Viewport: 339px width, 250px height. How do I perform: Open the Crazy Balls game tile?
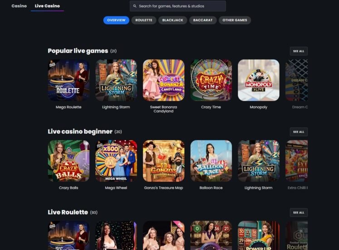[69, 161]
